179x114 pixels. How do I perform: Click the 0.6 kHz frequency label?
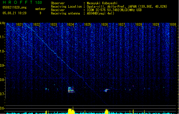pyautogui.click(x=3, y=108)
